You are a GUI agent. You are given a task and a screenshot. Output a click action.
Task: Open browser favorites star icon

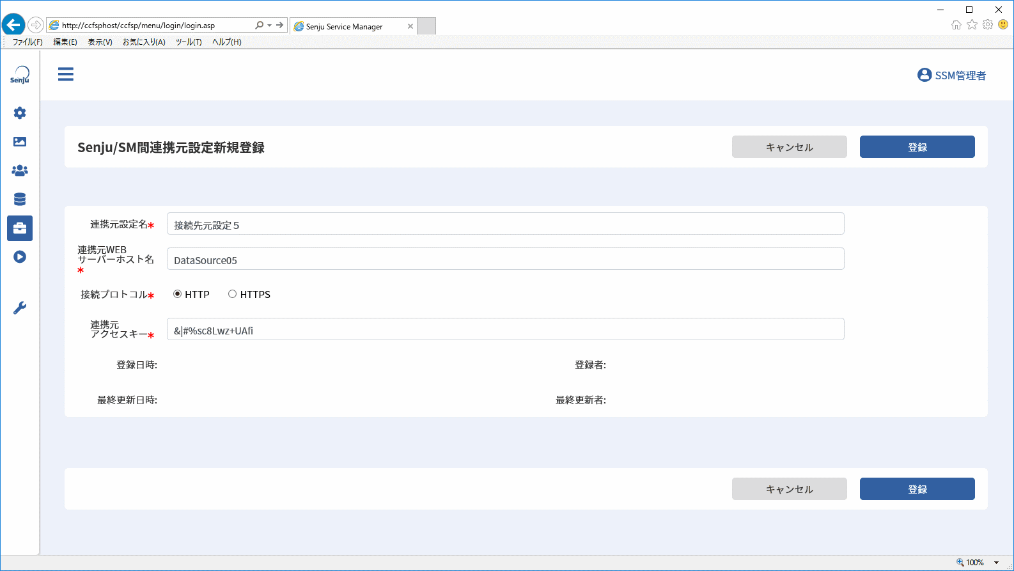[x=972, y=25]
